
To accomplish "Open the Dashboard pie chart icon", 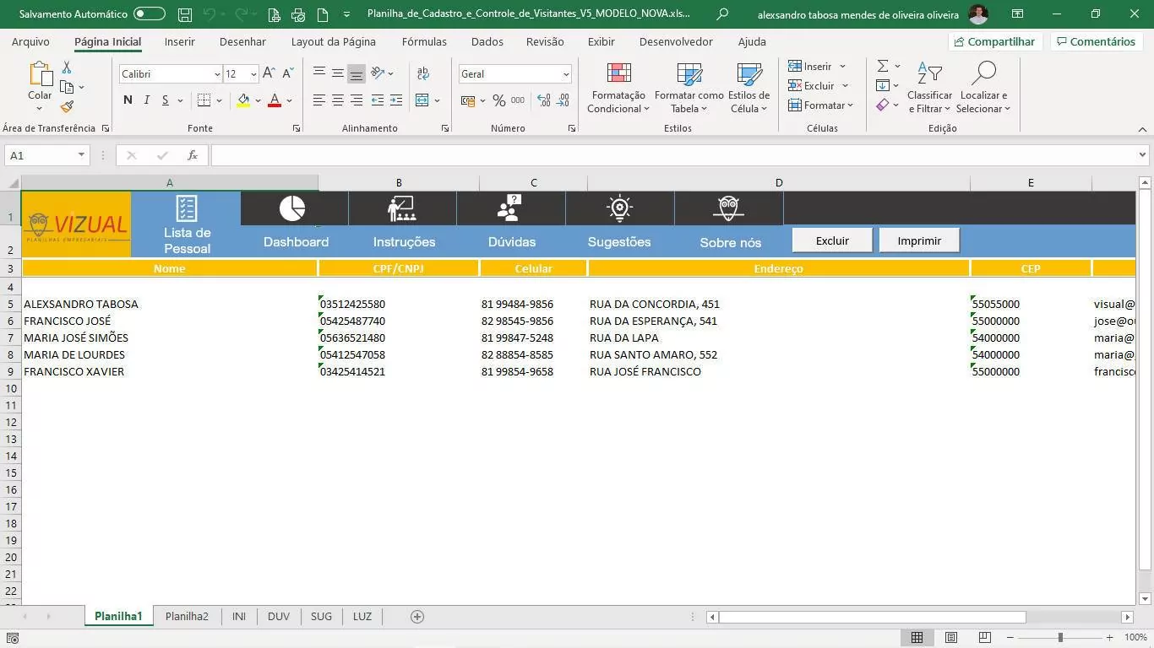I will pyautogui.click(x=292, y=208).
